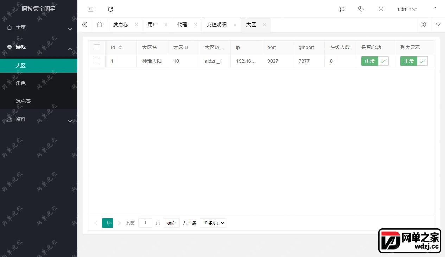Open the 10 条/页 page size selector
Viewport: 445px width, 257px height.
(x=213, y=223)
